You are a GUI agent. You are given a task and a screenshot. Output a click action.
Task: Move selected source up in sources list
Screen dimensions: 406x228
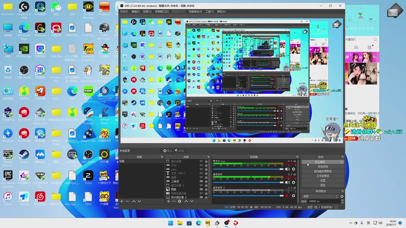click(x=186, y=201)
